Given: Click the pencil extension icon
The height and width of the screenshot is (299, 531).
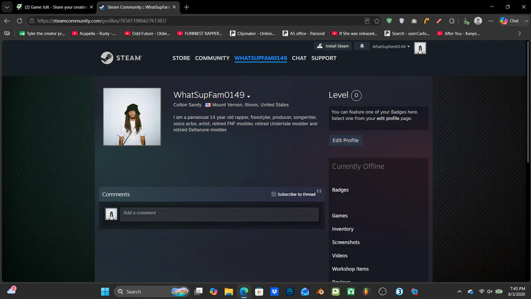Looking at the screenshot, I should point(439,21).
